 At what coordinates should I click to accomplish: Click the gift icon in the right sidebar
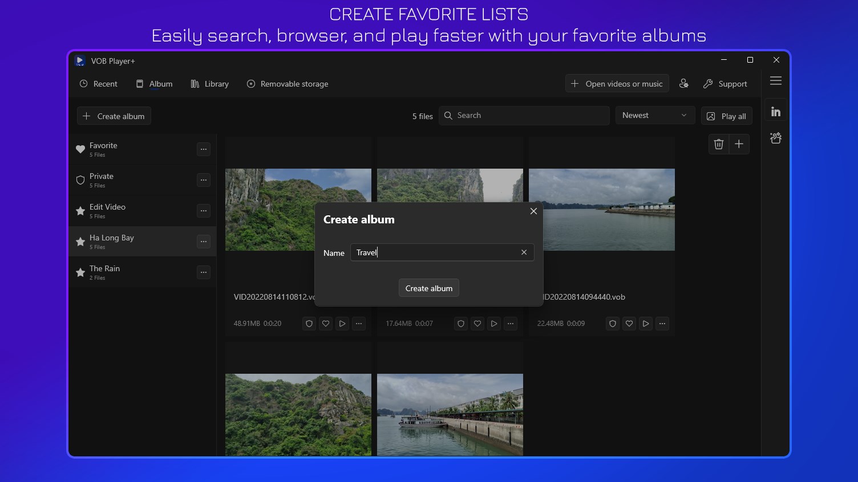(x=776, y=138)
